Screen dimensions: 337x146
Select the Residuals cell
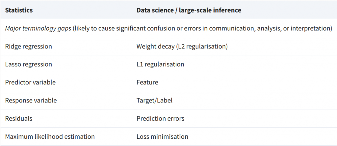click(19, 119)
